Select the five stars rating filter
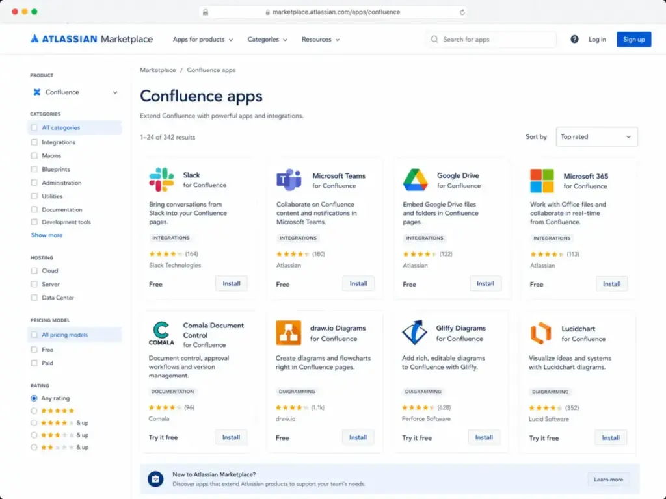This screenshot has height=499, width=666. [x=34, y=411]
